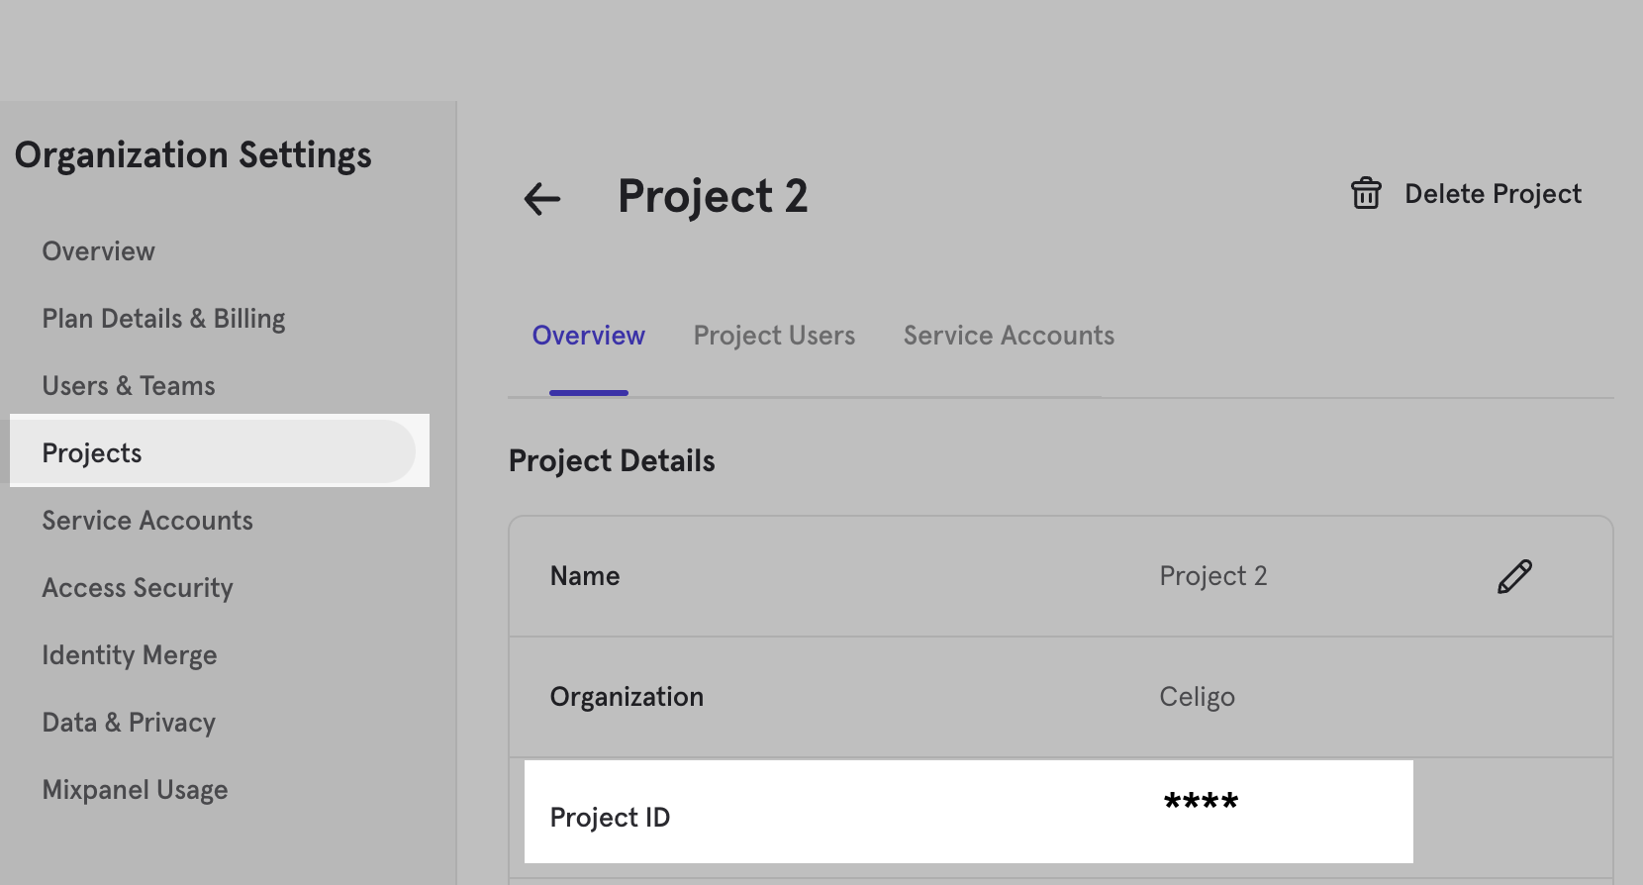Click the Delete Project button label
1643x885 pixels.
point(1493,194)
